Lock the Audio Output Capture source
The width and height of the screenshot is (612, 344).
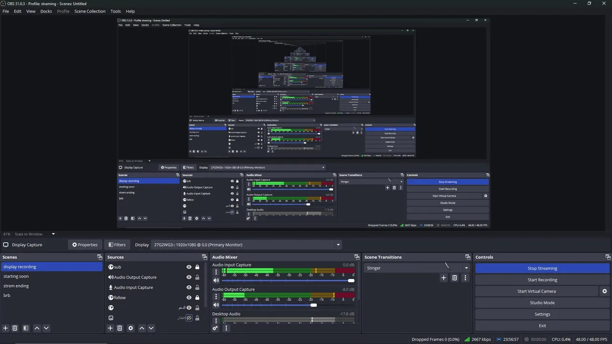point(197,277)
